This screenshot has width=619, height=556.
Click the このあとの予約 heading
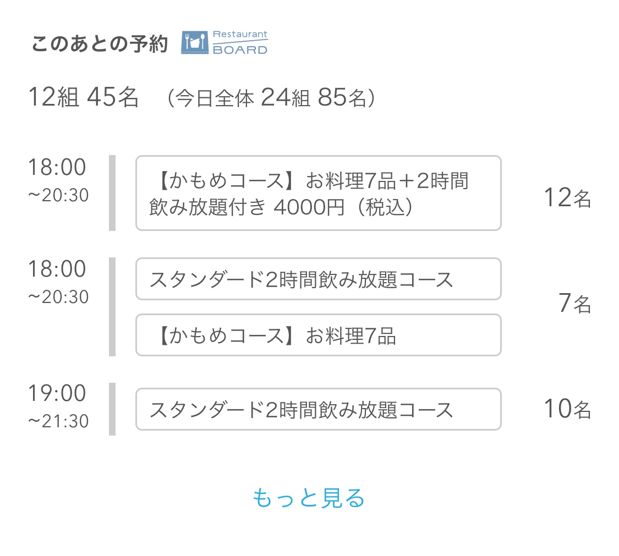click(100, 43)
